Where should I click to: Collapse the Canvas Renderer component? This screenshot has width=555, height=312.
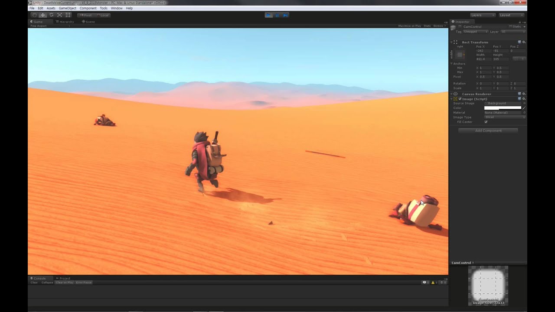(x=451, y=94)
